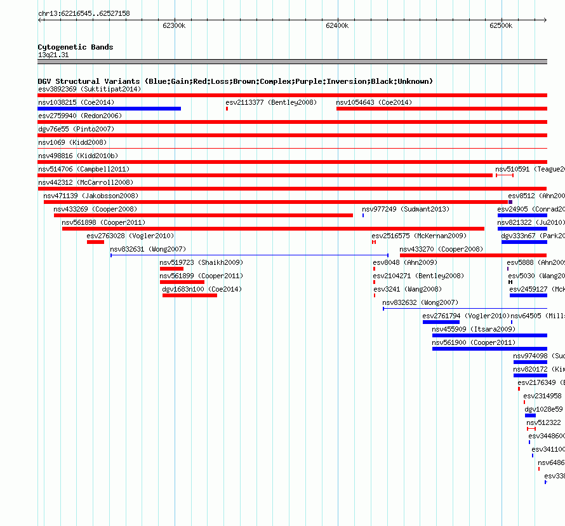Click the blue bar under esv24905
The height and width of the screenshot is (526, 565).
[x=522, y=215]
